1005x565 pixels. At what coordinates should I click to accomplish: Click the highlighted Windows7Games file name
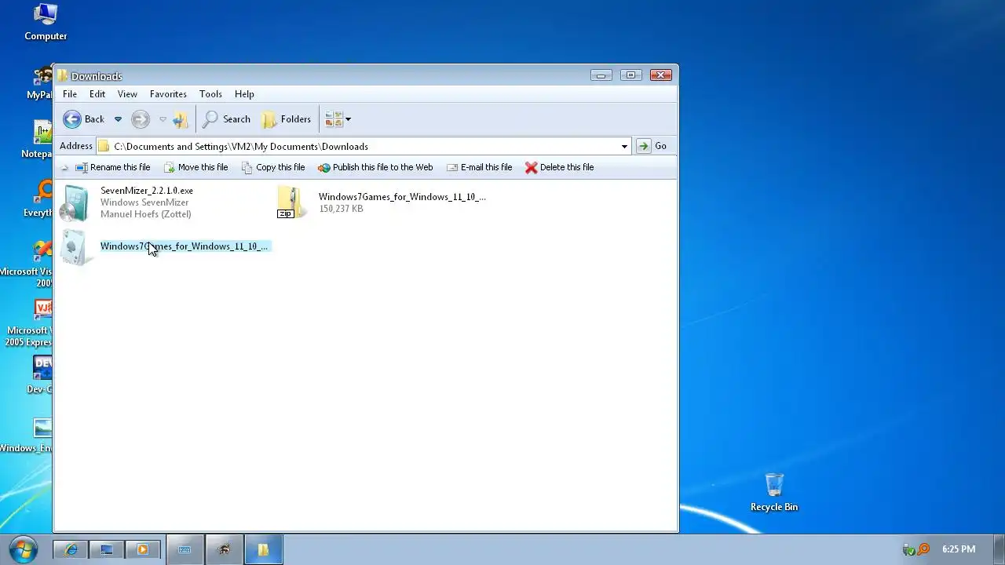pos(185,246)
